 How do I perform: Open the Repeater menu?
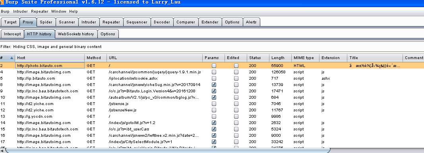click(x=39, y=11)
